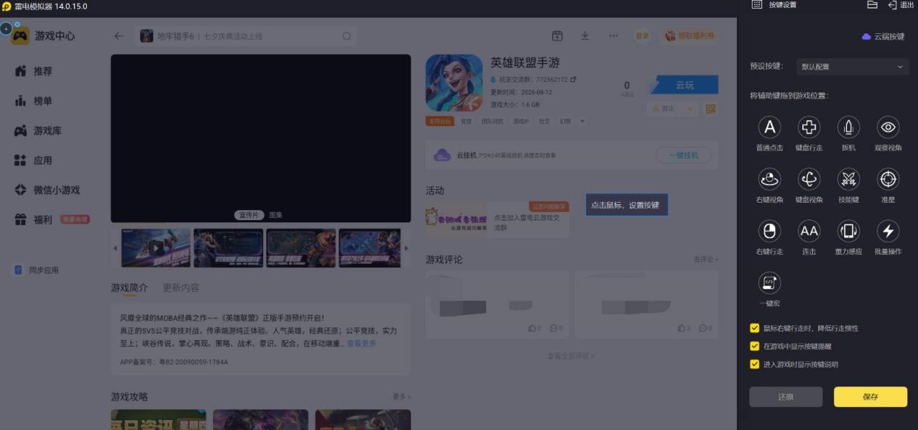Open 云端按键 cloud key configs
This screenshot has width=918, height=430.
tap(883, 36)
